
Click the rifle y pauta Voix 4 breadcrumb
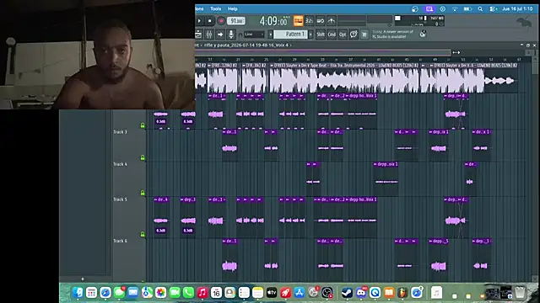point(246,45)
